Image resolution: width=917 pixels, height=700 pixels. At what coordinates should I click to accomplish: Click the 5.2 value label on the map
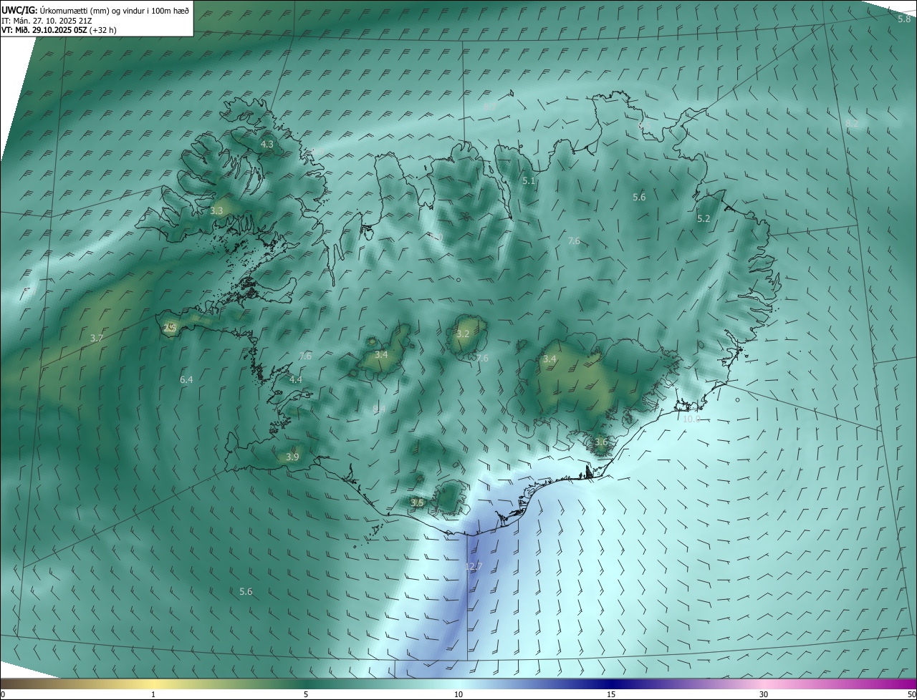(x=704, y=219)
